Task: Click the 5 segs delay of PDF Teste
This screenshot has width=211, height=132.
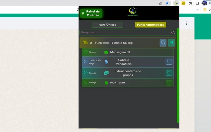Action: 93,82
